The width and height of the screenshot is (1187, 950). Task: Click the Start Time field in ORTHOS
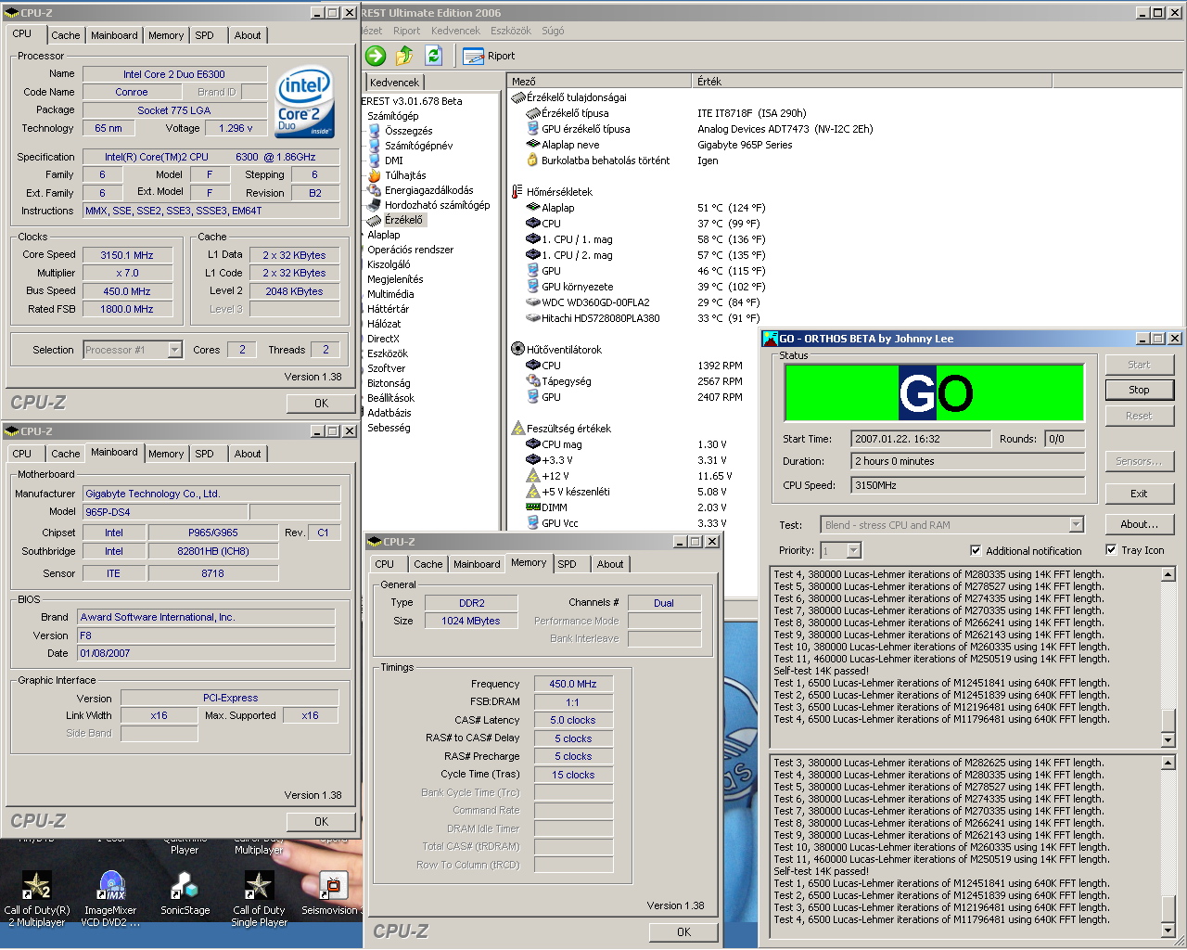[921, 439]
